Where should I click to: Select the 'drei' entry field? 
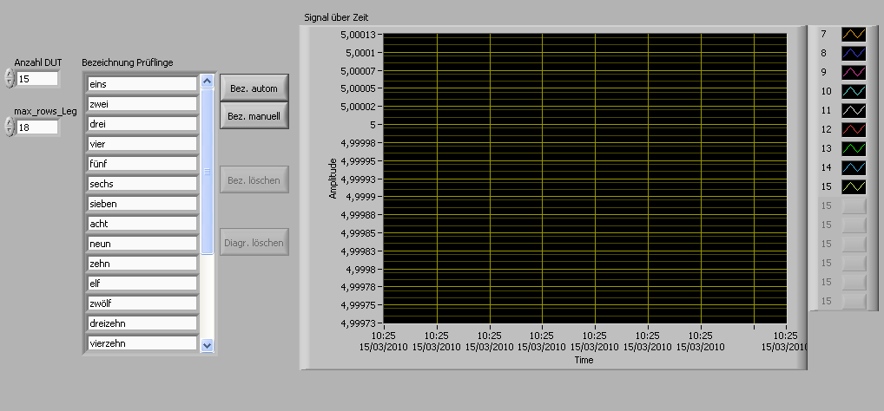[142, 124]
